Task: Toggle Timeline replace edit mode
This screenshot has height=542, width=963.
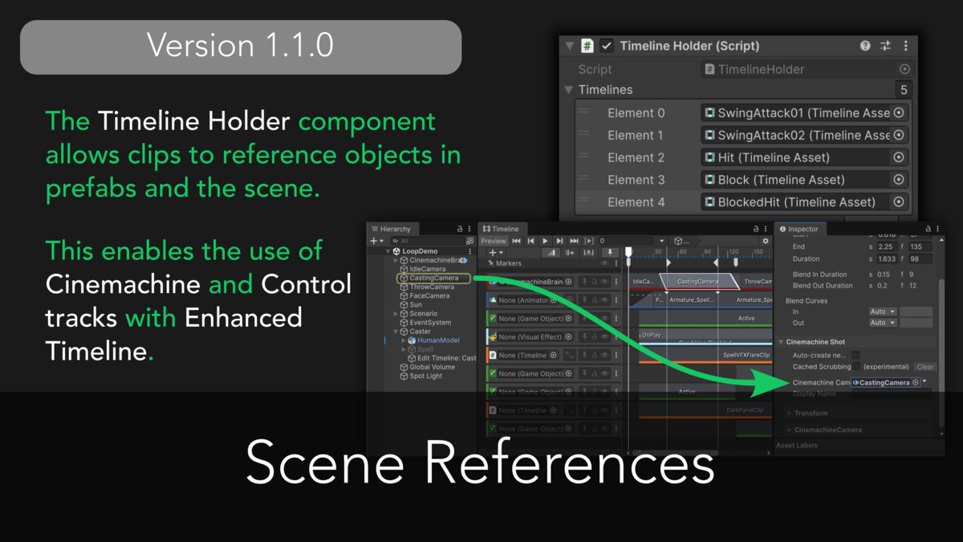Action: [x=589, y=252]
